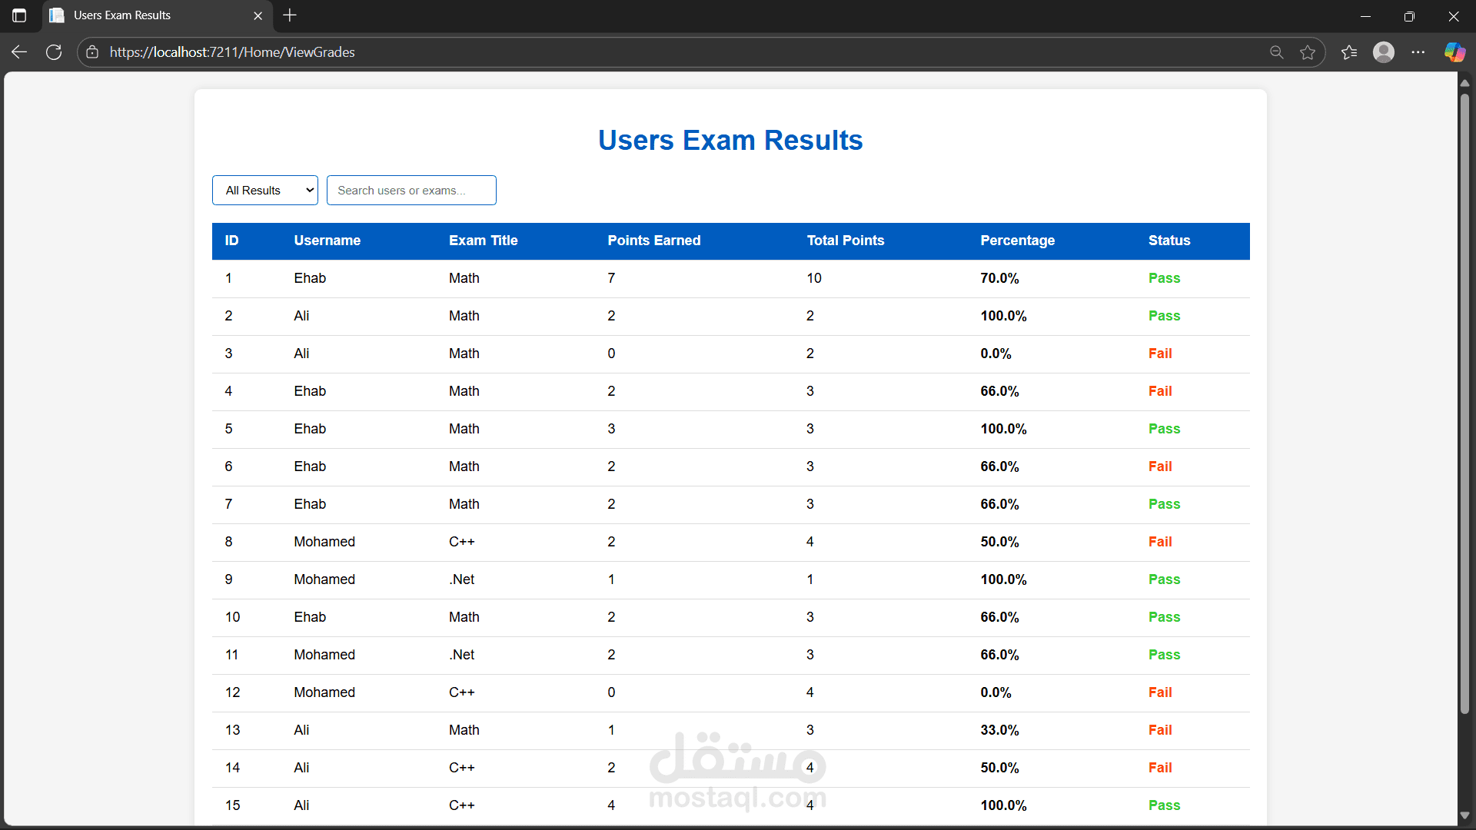
Task: Close the Users Exam Results tab
Action: click(258, 15)
